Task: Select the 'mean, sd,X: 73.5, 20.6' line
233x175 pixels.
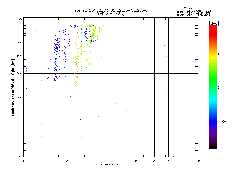Action: tap(194, 15)
